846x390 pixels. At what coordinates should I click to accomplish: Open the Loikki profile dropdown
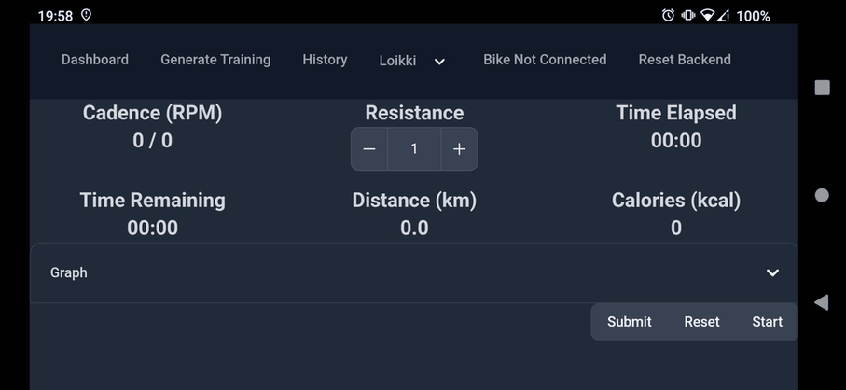413,61
